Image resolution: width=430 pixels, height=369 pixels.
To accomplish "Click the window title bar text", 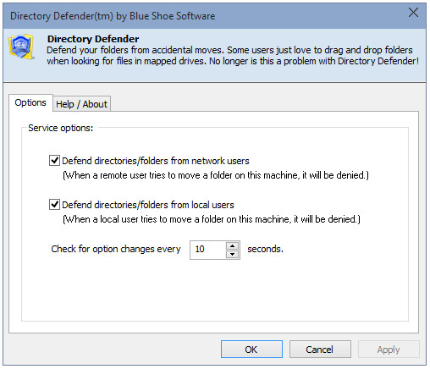I will (113, 16).
